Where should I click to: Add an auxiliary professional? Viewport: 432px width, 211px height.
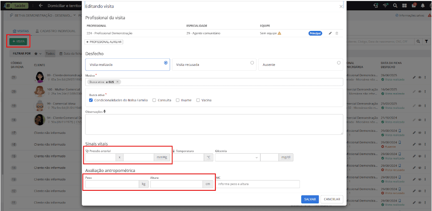point(104,42)
